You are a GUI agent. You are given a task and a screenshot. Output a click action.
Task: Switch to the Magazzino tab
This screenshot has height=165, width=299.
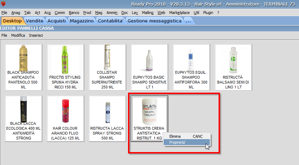tap(81, 21)
